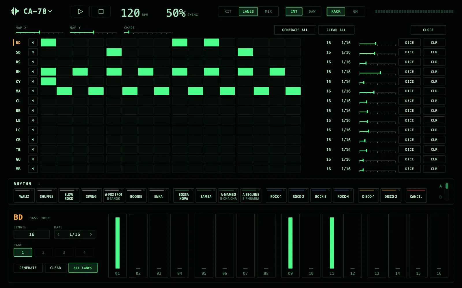Click the HH lane density slider
Screen dimensions: 462x288
(377, 73)
